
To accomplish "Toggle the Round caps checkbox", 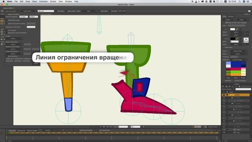I will 223,47.
